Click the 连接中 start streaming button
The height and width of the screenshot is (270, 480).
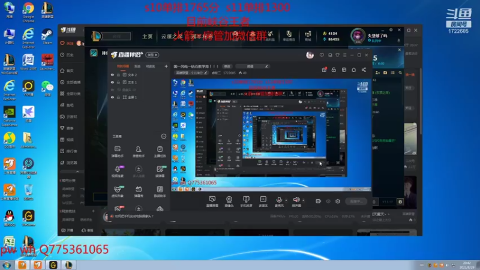pos(356,201)
